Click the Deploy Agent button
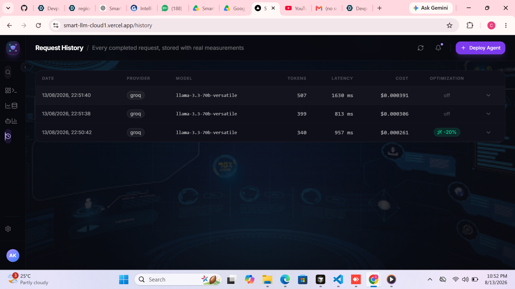515x289 pixels. point(480,48)
